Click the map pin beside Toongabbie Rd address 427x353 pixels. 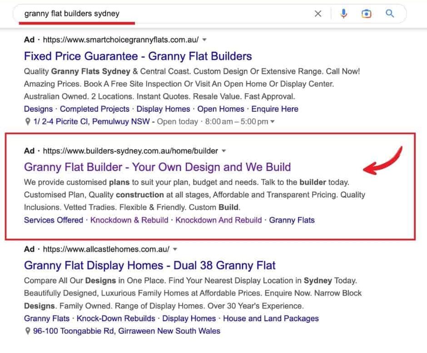point(28,331)
